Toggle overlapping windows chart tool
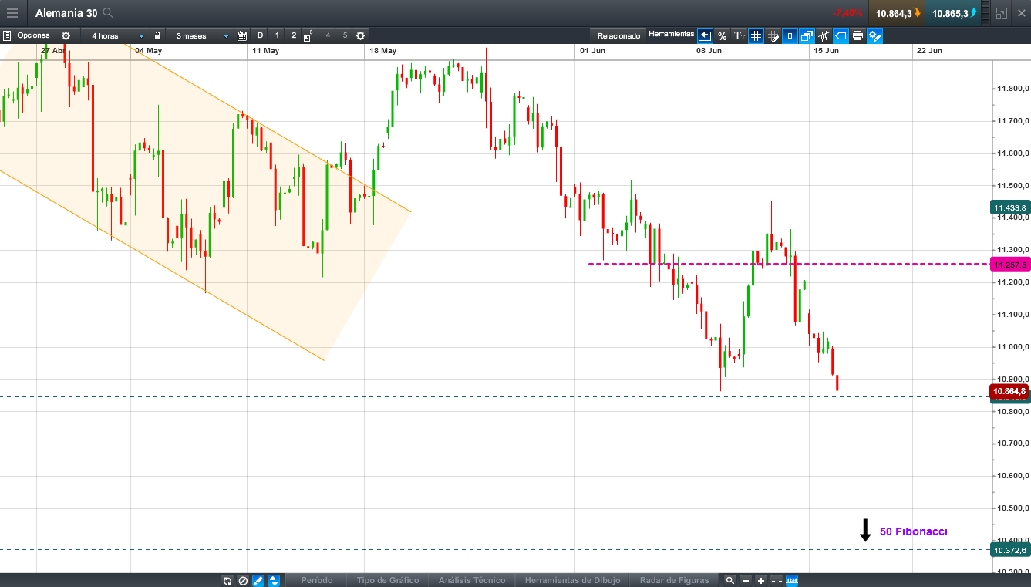1031x587 pixels. [x=807, y=35]
